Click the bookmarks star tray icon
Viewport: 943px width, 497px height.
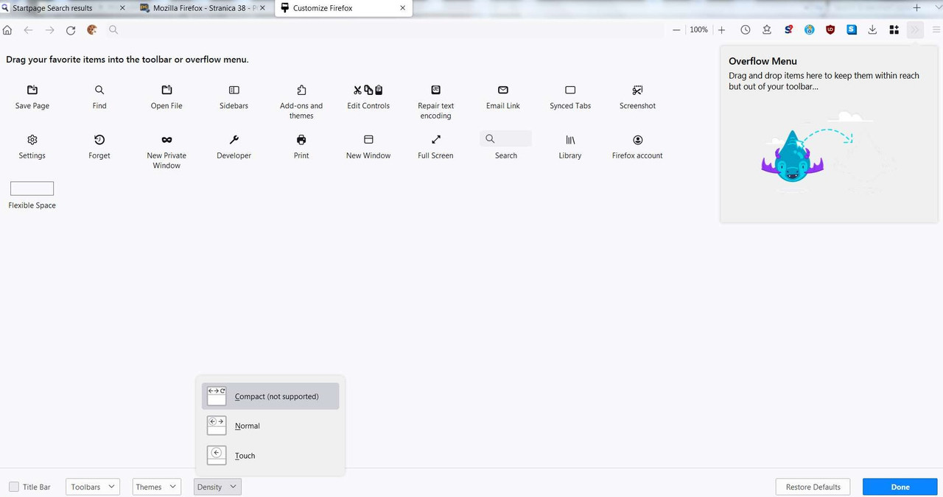[x=767, y=30]
